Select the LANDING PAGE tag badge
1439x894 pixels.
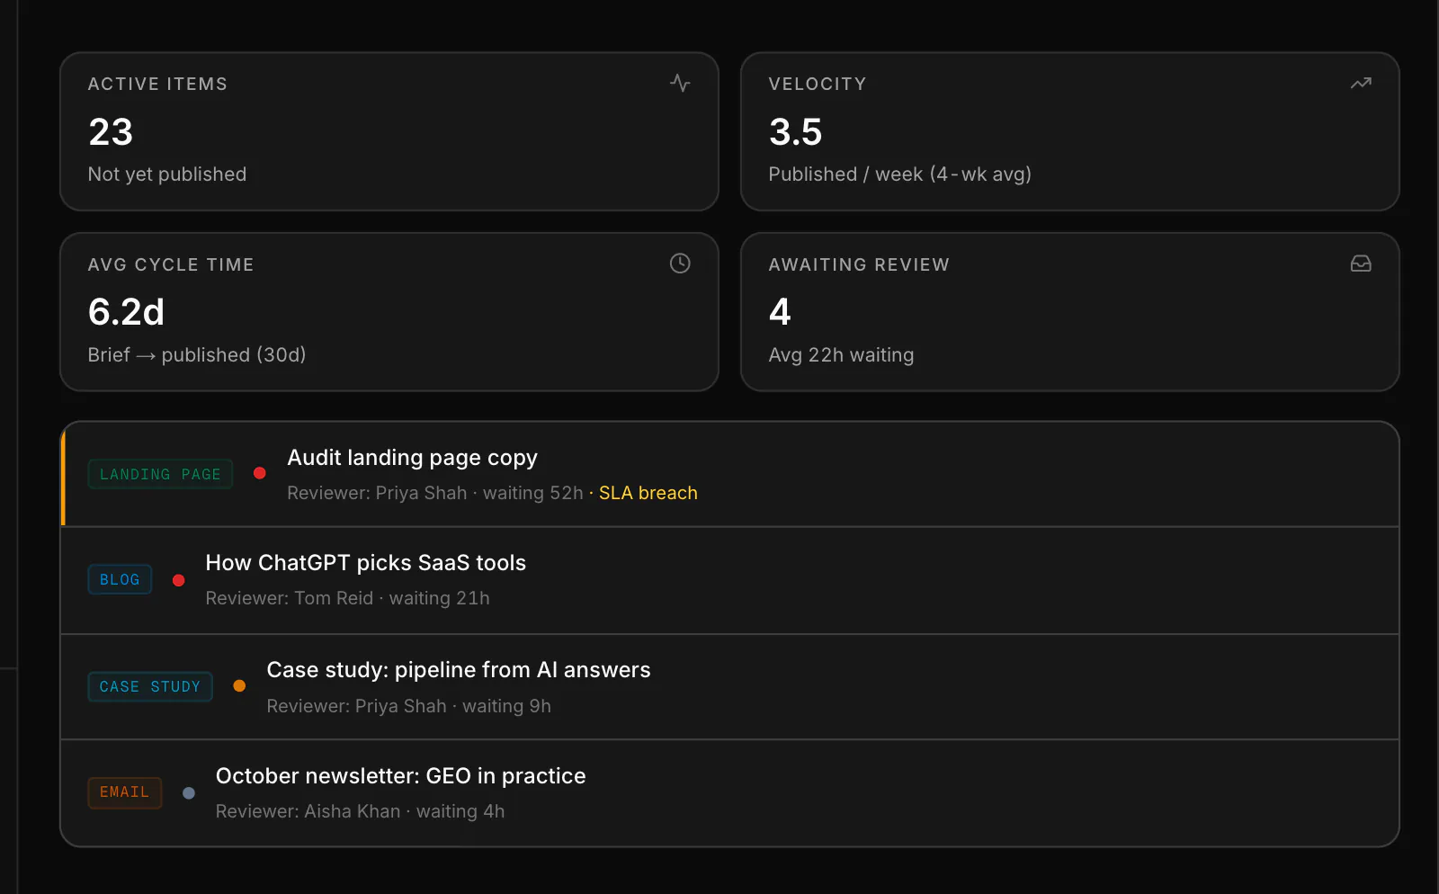160,474
